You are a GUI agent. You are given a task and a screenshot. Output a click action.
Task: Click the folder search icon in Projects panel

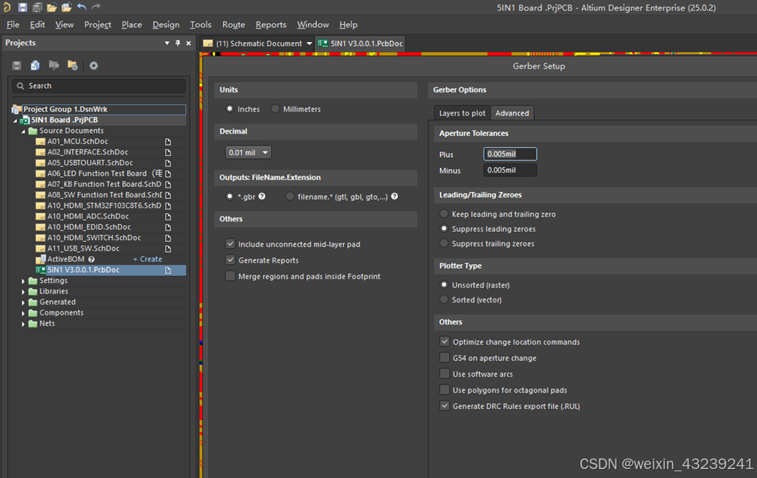pyautogui.click(x=53, y=65)
